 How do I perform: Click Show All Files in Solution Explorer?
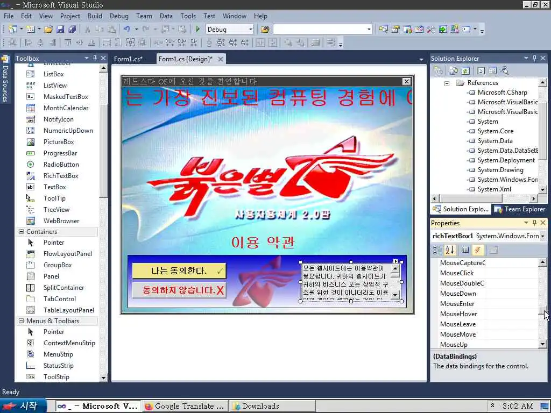(454, 71)
